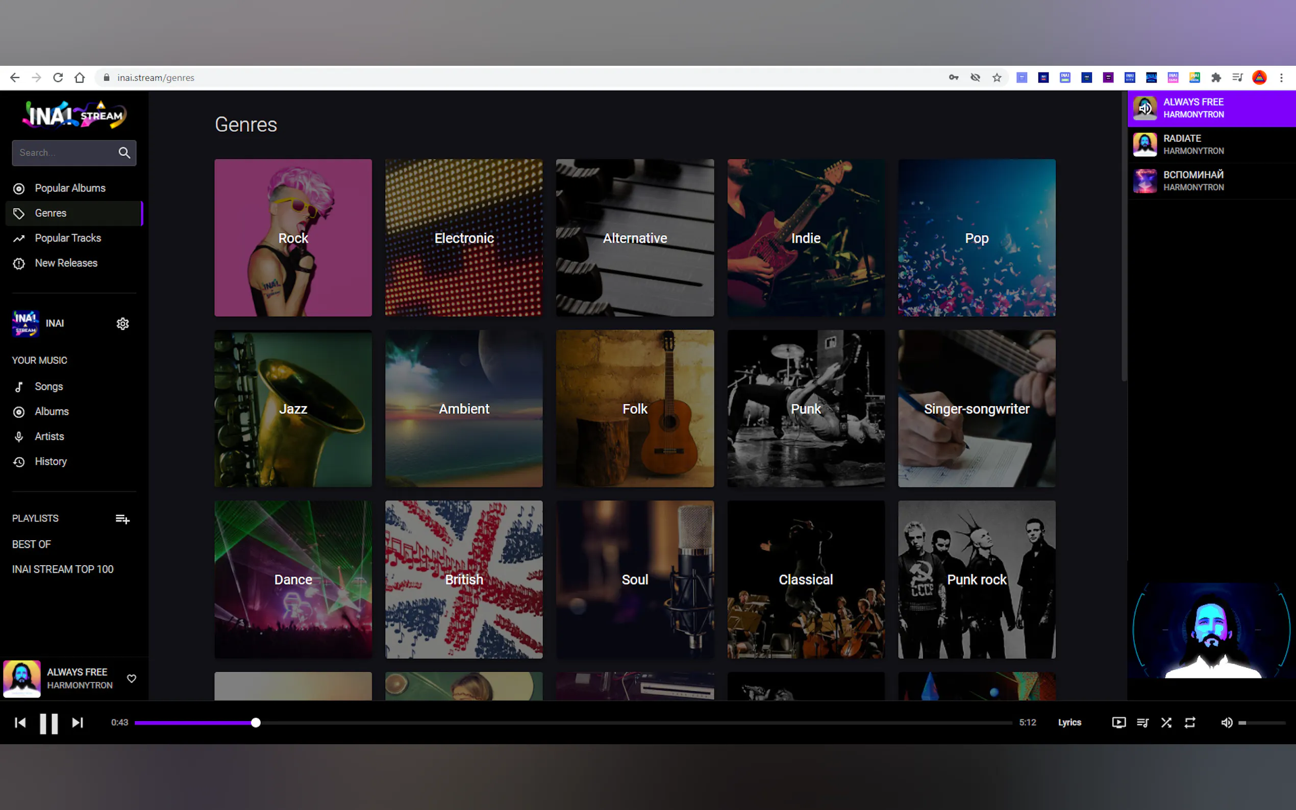The height and width of the screenshot is (810, 1296).
Task: Skip to the next track
Action: pyautogui.click(x=78, y=723)
